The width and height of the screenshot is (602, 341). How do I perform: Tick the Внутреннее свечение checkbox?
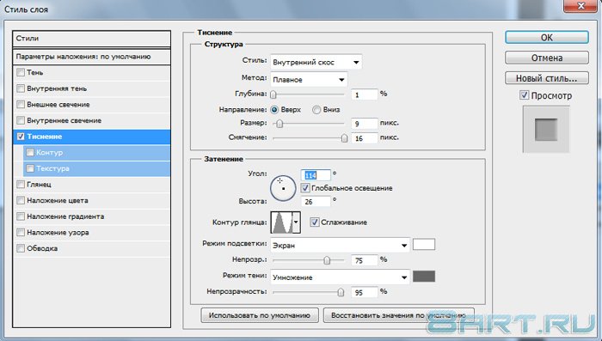point(21,120)
